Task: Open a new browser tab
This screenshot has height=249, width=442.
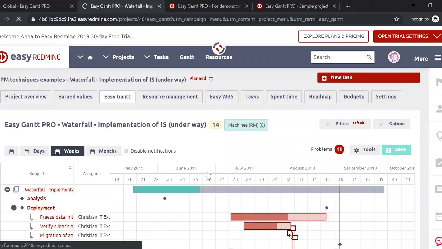Action: pos(348,6)
